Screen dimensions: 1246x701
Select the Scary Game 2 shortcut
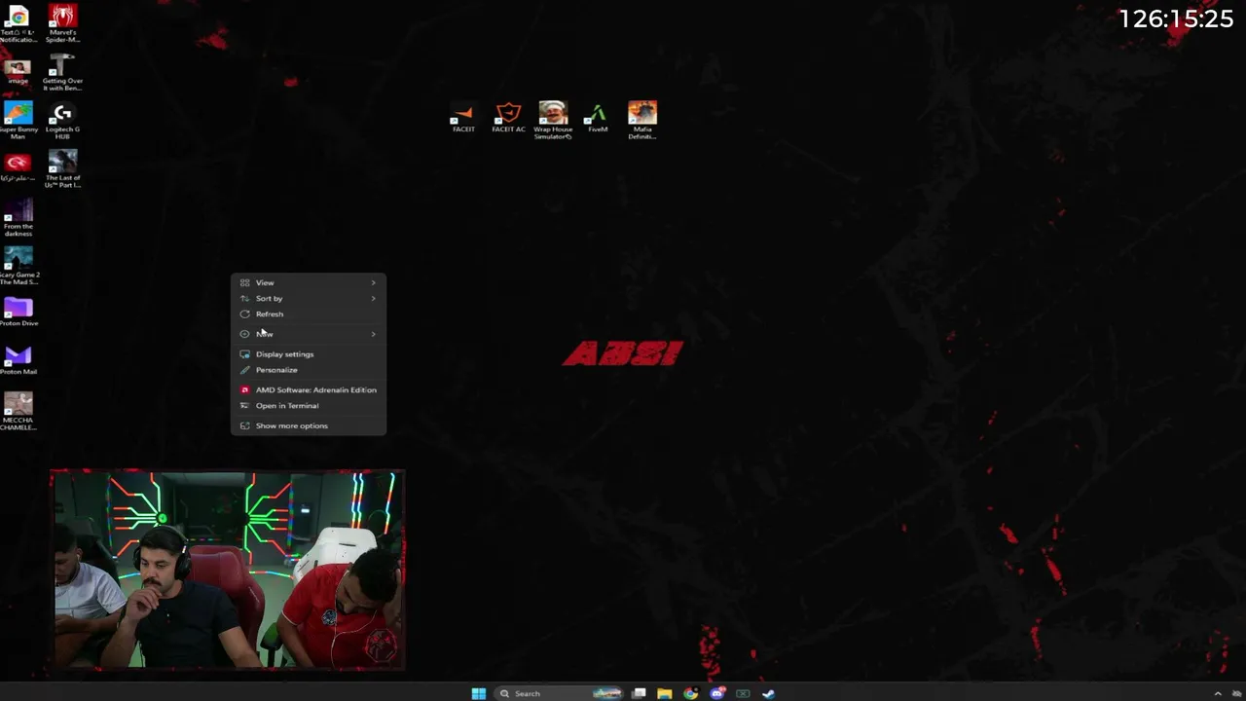point(18,267)
